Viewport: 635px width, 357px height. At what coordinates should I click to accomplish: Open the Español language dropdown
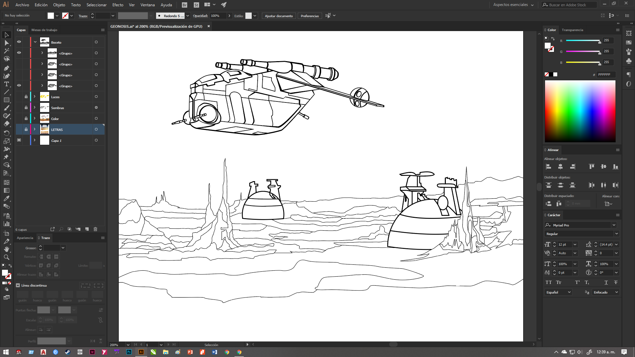558,292
